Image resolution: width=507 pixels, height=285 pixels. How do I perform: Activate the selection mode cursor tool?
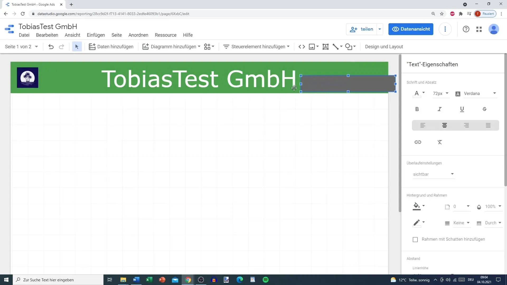[77, 47]
